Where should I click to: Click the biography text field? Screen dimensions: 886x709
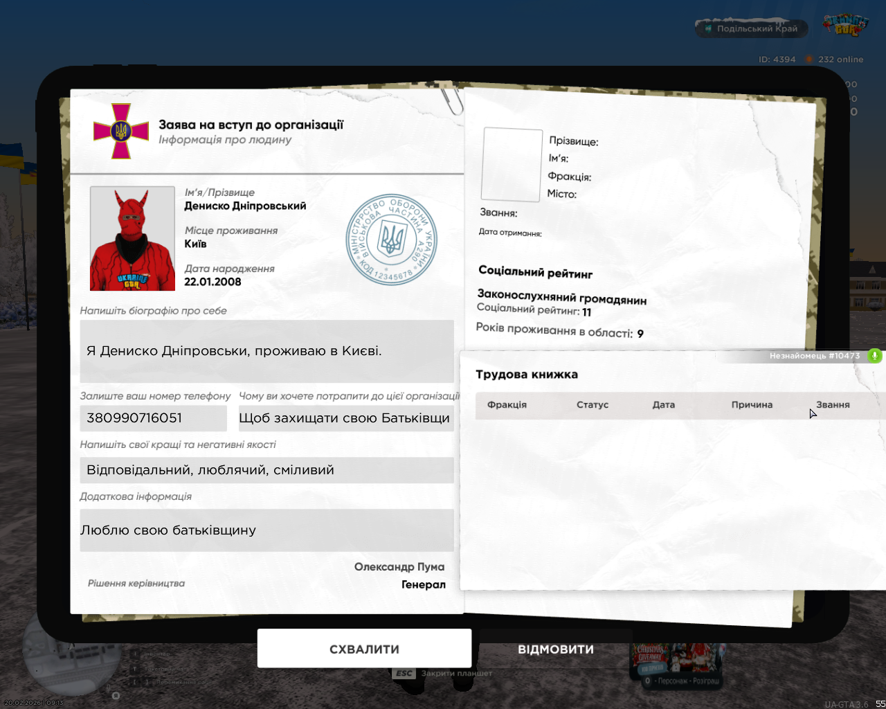pyautogui.click(x=266, y=351)
